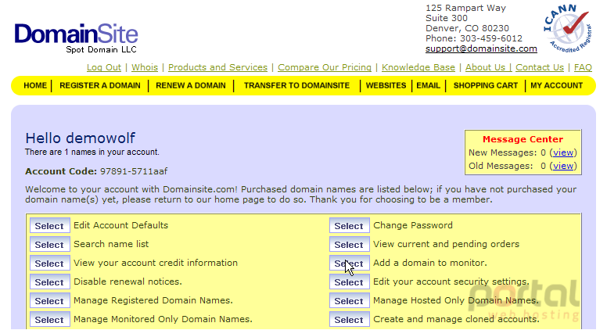
Task: Open the support@domainsite.com email link
Action: [481, 48]
